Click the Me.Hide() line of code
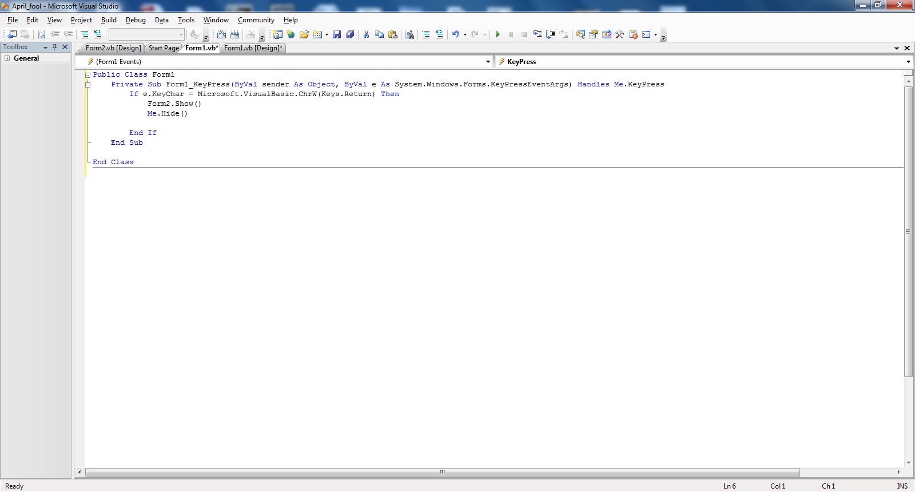Viewport: 915px width, 492px height. coord(168,114)
